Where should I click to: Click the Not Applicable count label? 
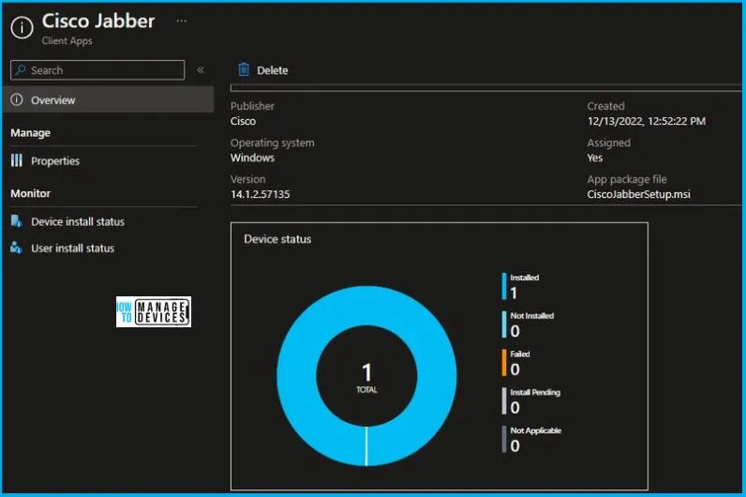[536, 430]
